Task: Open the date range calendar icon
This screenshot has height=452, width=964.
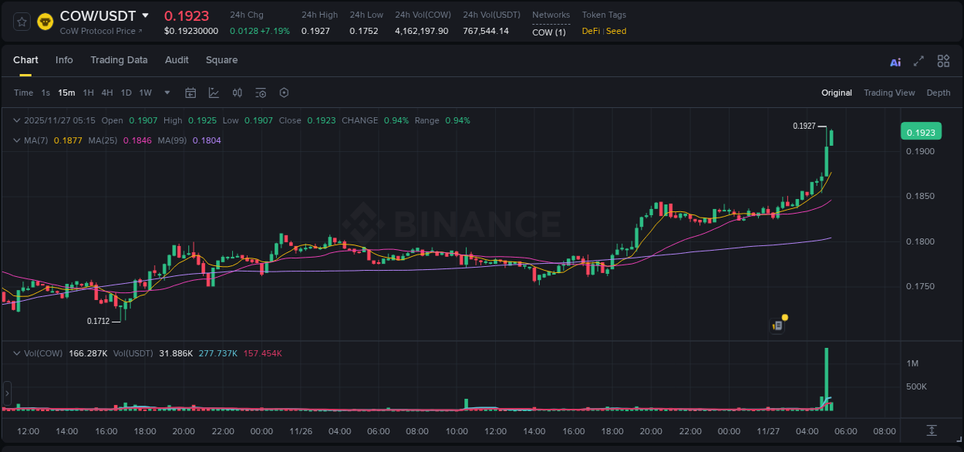Action: (x=190, y=92)
